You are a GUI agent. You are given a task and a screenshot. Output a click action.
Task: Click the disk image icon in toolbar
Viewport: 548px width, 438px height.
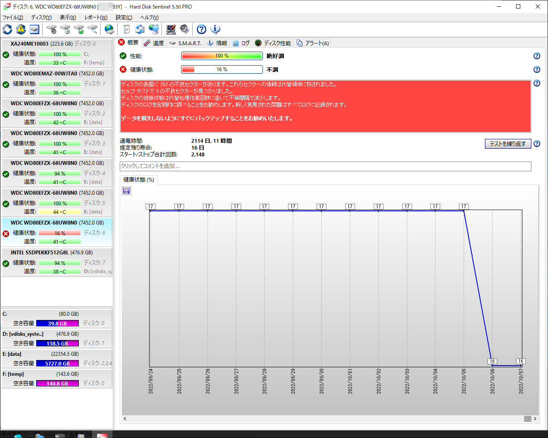pos(35,29)
